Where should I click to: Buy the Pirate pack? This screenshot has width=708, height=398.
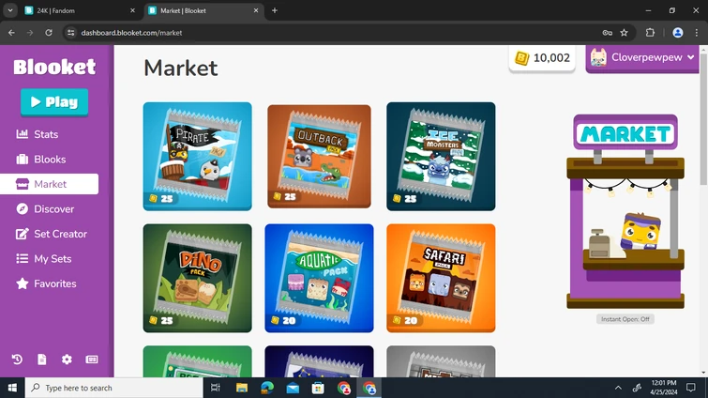[x=197, y=157]
